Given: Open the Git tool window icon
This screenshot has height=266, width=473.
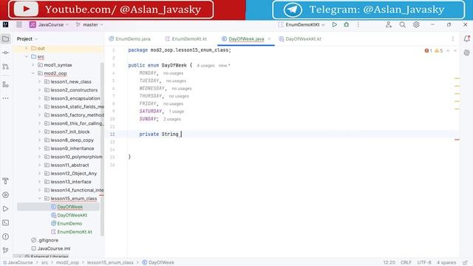Looking at the screenshot, I should point(5,250).
